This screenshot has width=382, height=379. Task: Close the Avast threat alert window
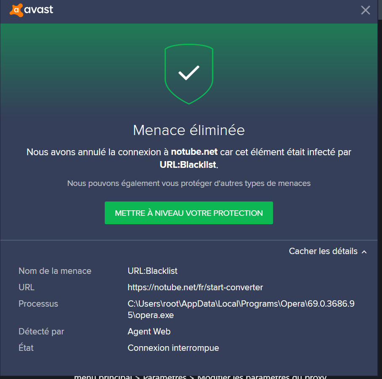pos(365,10)
